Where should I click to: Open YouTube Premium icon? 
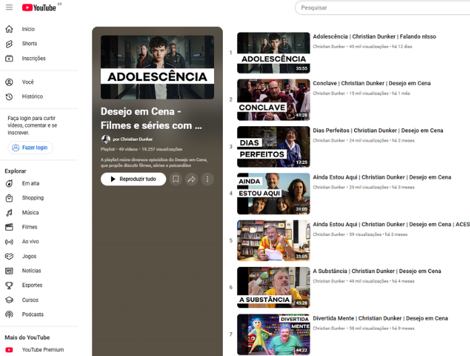(x=9, y=350)
